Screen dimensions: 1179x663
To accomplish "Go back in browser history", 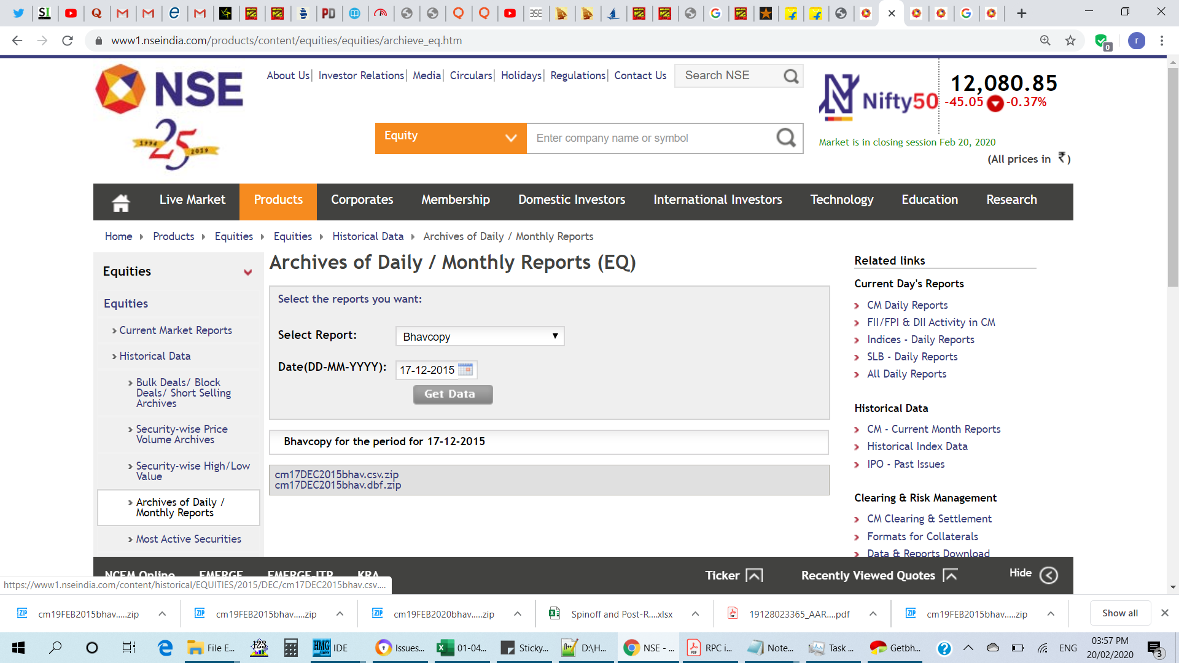I will [17, 41].
